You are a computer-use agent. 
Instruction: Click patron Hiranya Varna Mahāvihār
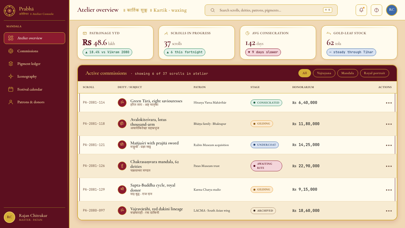pos(210,103)
